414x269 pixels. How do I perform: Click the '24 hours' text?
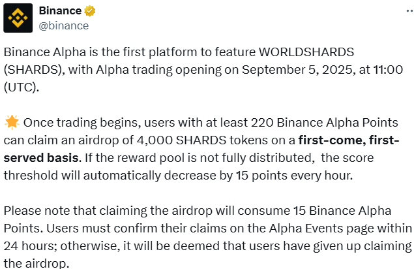click(x=30, y=246)
